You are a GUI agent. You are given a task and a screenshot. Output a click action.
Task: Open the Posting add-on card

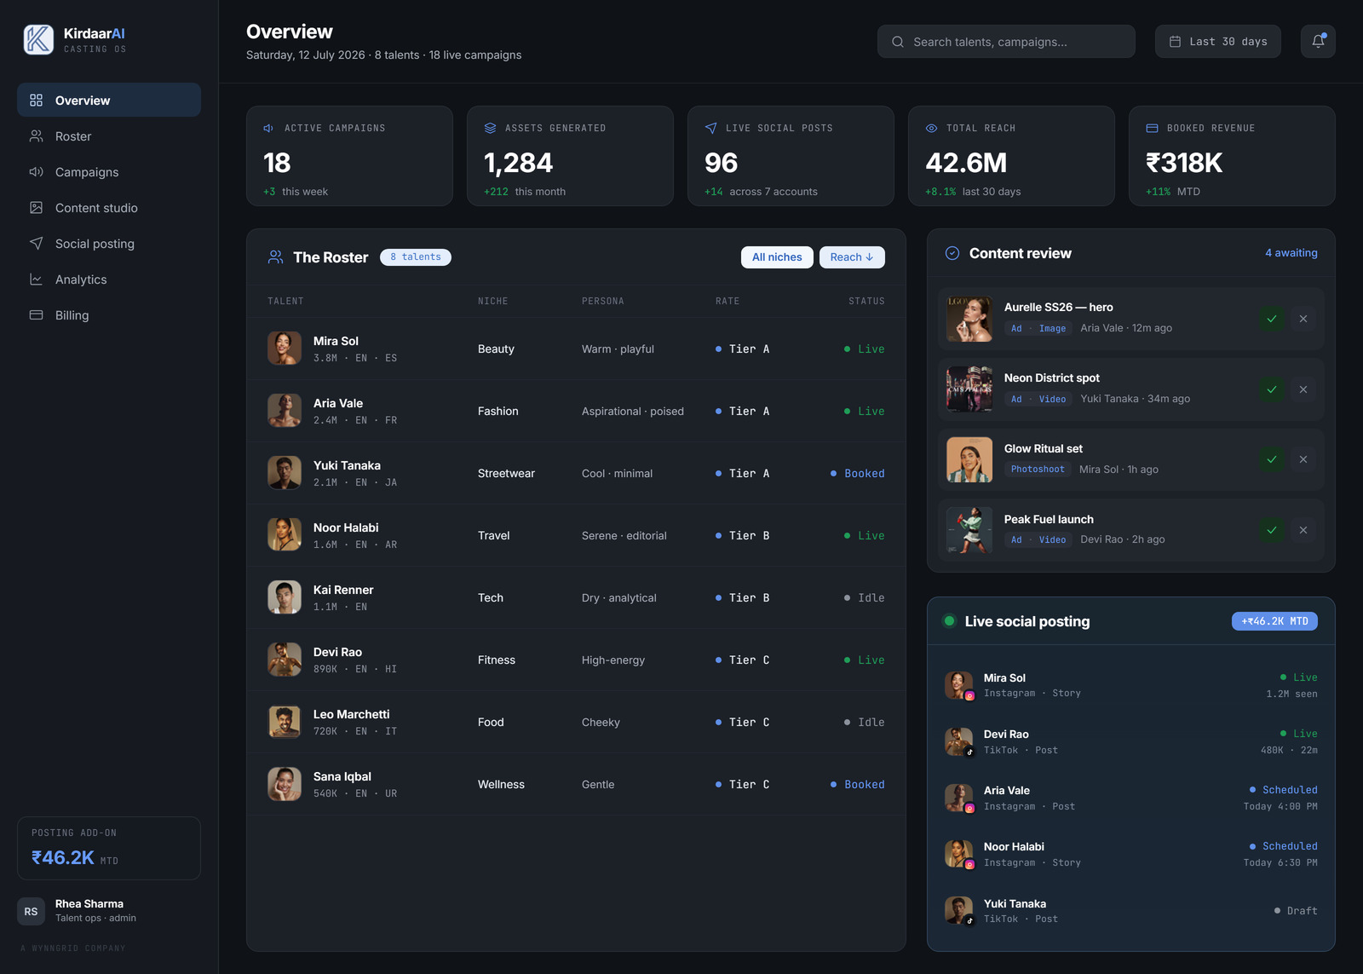[109, 849]
